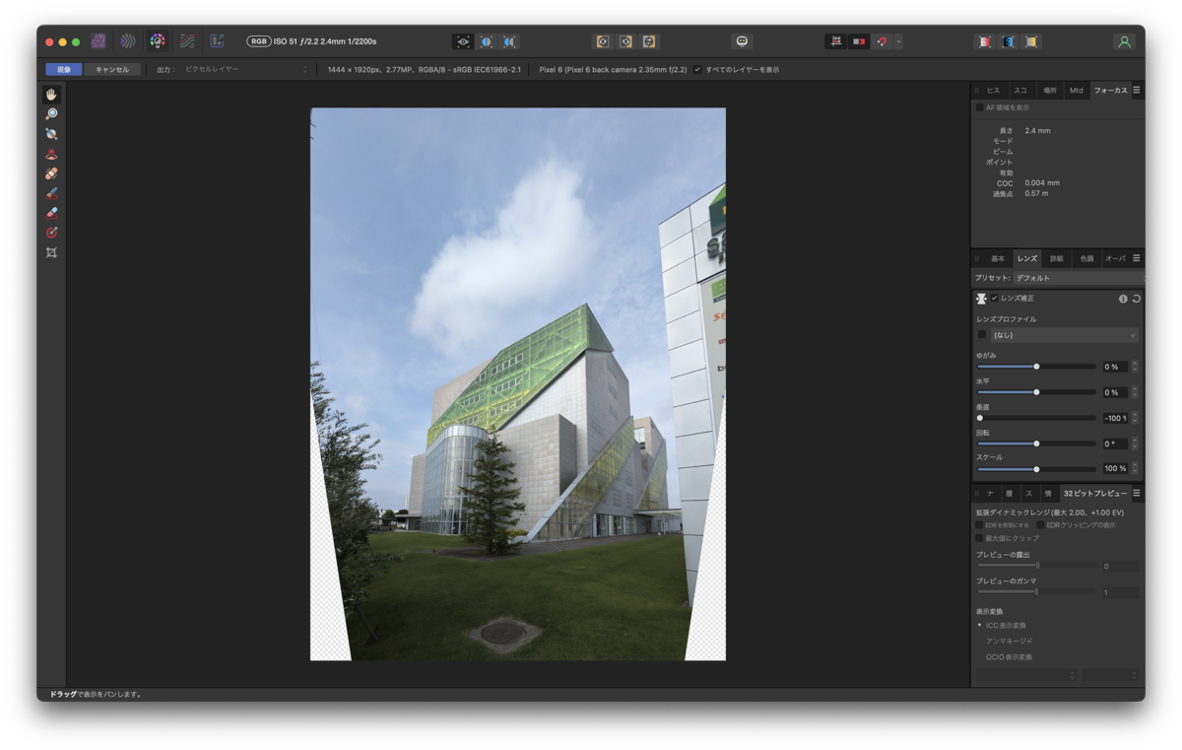This screenshot has width=1182, height=750.
Task: Open the focus panel hamburger menu
Action: [1137, 90]
